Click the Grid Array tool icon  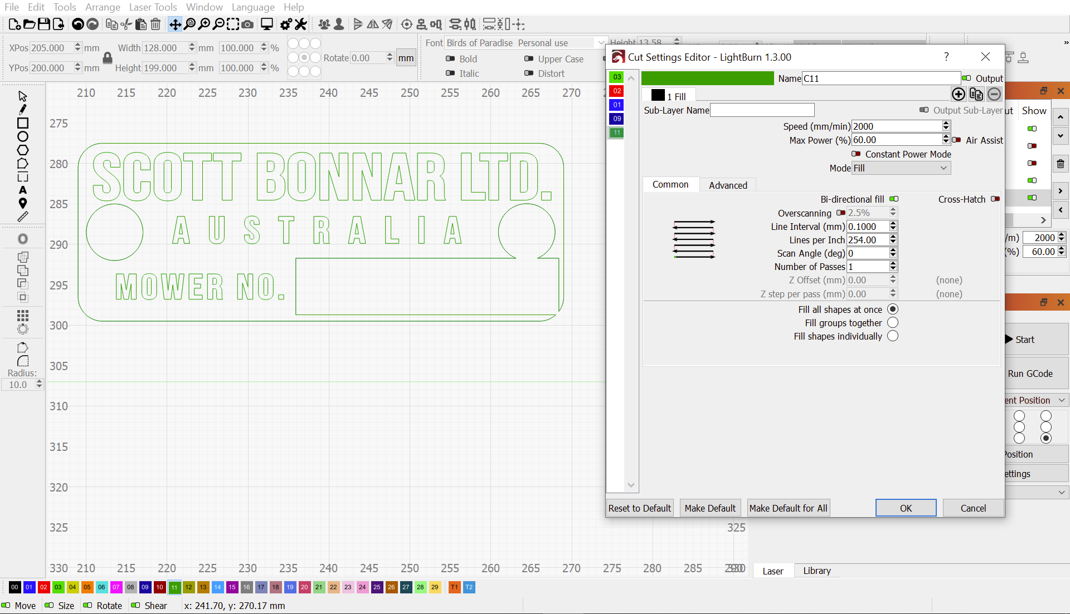23,316
